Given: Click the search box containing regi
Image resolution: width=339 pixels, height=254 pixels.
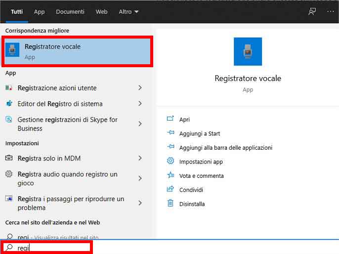Looking at the screenshot, I should pos(47,248).
